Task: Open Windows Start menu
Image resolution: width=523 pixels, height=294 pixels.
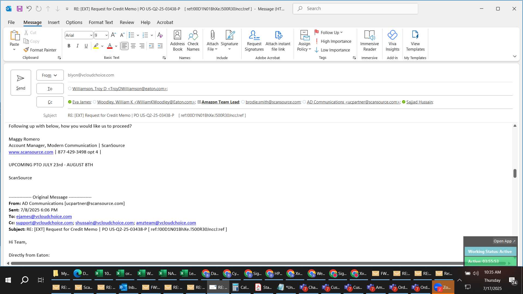Action: tap(8, 280)
